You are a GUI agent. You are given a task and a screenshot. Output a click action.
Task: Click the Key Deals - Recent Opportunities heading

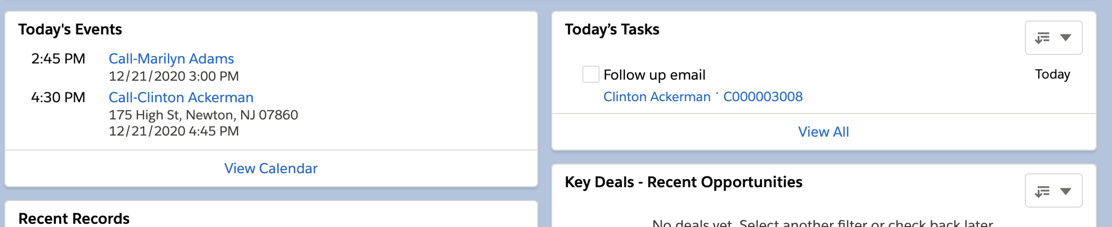pos(683,182)
